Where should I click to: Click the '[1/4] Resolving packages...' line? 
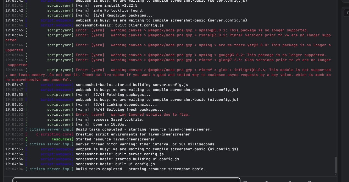123,15
